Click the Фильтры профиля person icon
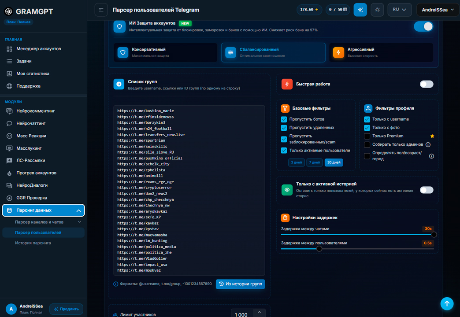Viewport: 460px width, 317px height. pos(368,108)
